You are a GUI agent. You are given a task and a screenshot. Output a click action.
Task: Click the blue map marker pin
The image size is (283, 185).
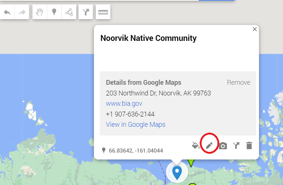pos(177,172)
